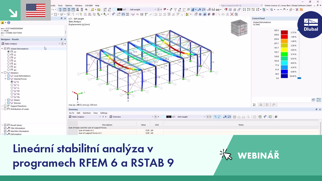The height and width of the screenshot is (181, 322).
Task: Click the magnifier search icon in Summary toolbar
Action: tap(276, 117)
